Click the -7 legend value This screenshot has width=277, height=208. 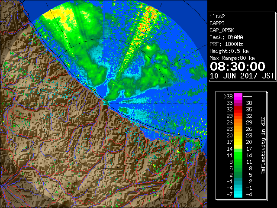pos(229,194)
